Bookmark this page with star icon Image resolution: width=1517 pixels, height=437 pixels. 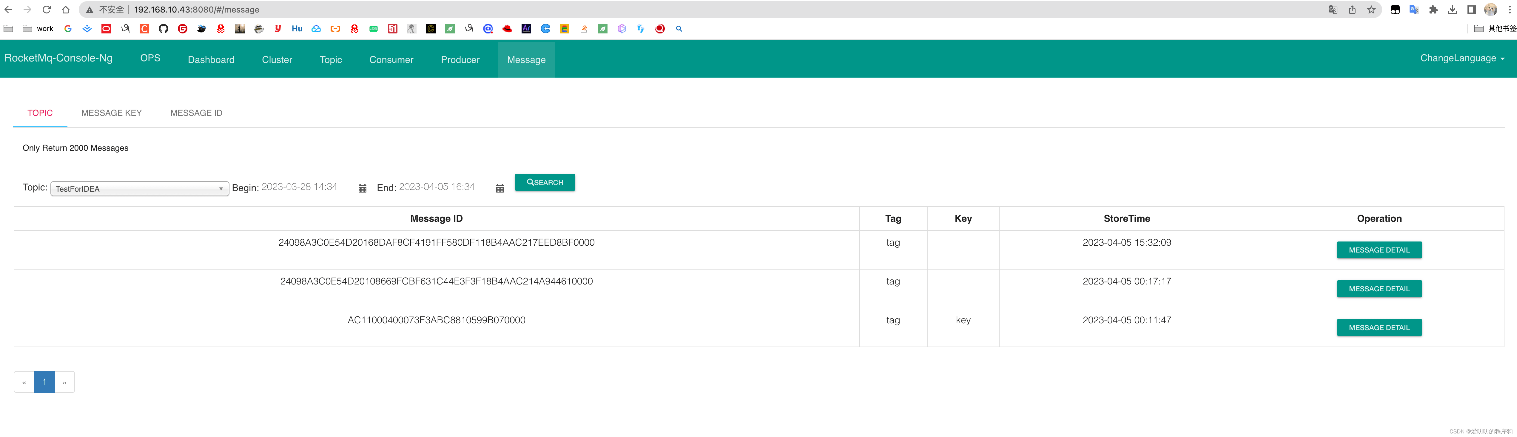coord(1371,10)
